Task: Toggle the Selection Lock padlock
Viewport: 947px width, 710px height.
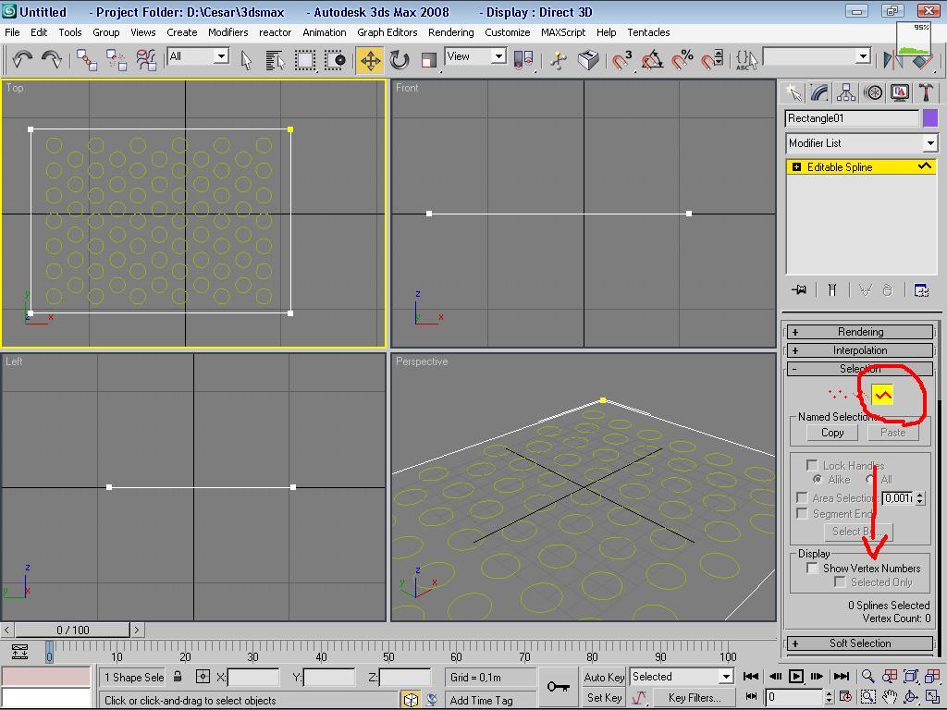Action: [x=178, y=677]
